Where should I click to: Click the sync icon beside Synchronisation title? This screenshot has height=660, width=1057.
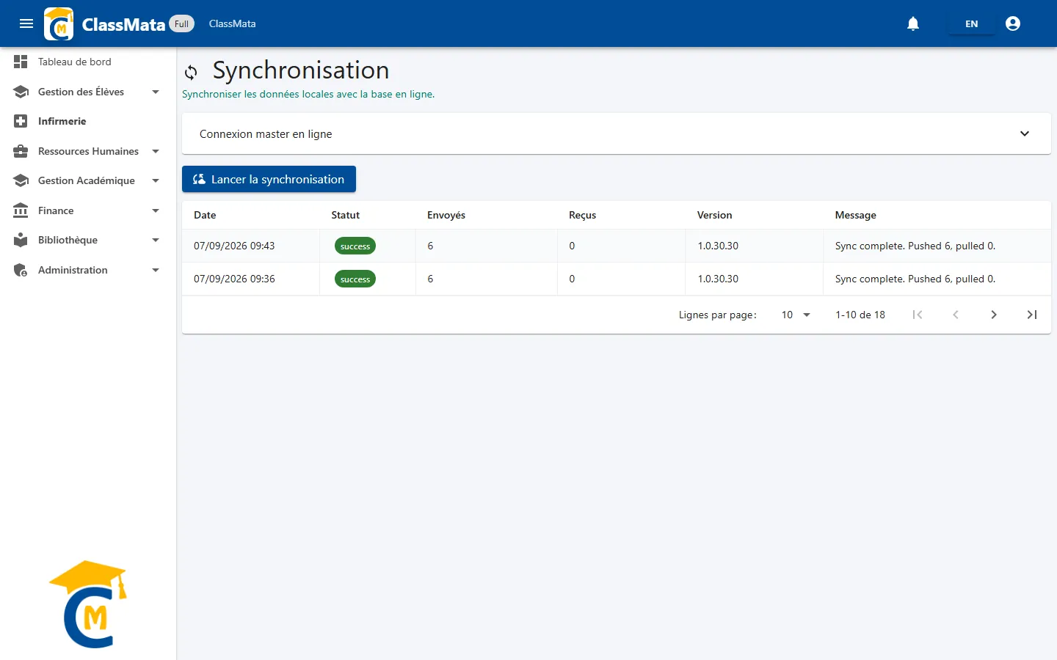tap(191, 72)
